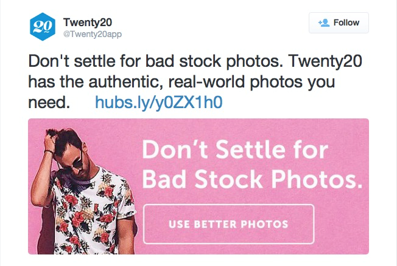Open the Twenty20 display name profile

[87, 22]
